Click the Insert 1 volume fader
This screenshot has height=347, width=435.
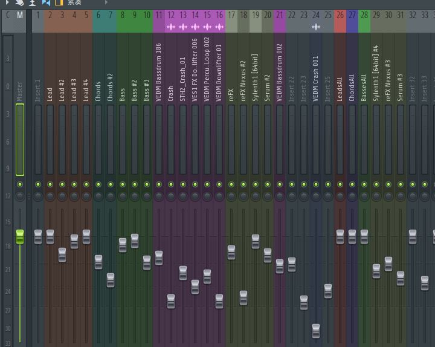pos(38,237)
